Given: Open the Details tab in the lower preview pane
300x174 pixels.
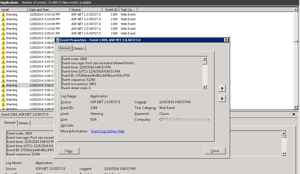Looking at the screenshot, I should (x=24, y=123).
